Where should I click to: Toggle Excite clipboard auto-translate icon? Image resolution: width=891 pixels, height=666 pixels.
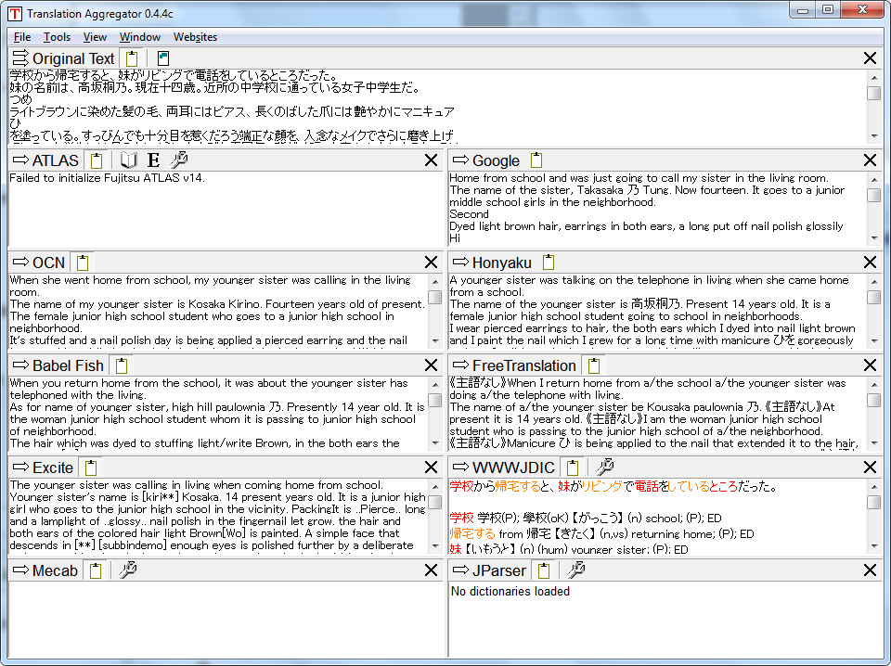click(91, 467)
